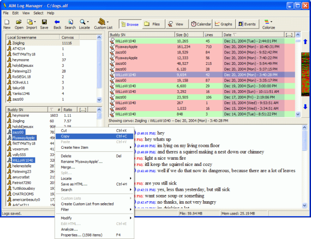Open the Help menu
The image size is (311, 239).
click(50, 13)
